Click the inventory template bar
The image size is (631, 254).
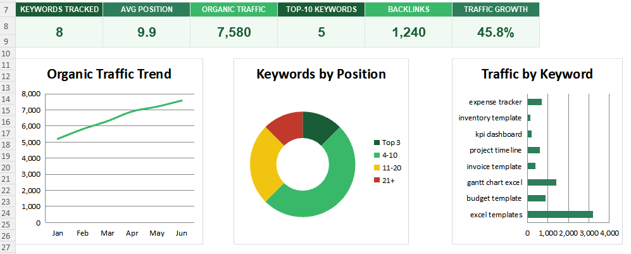(528, 118)
